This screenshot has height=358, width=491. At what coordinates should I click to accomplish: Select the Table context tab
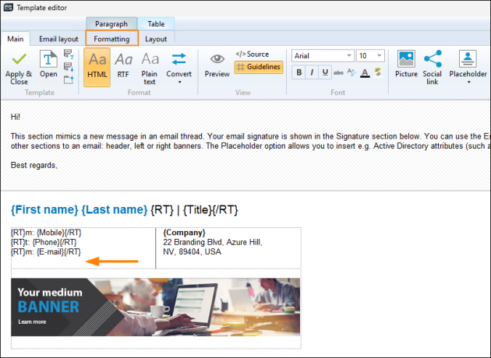[x=156, y=24]
